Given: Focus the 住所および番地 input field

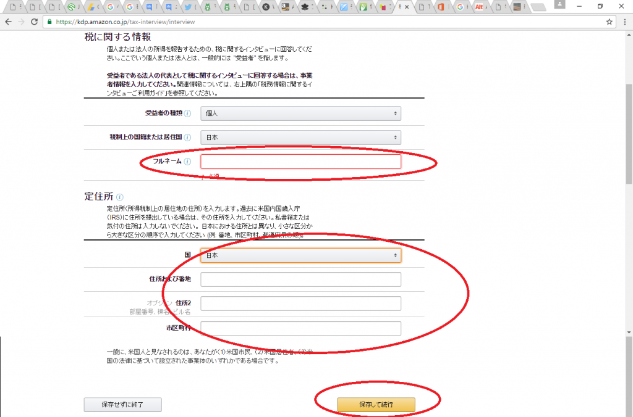Looking at the screenshot, I should point(301,279).
